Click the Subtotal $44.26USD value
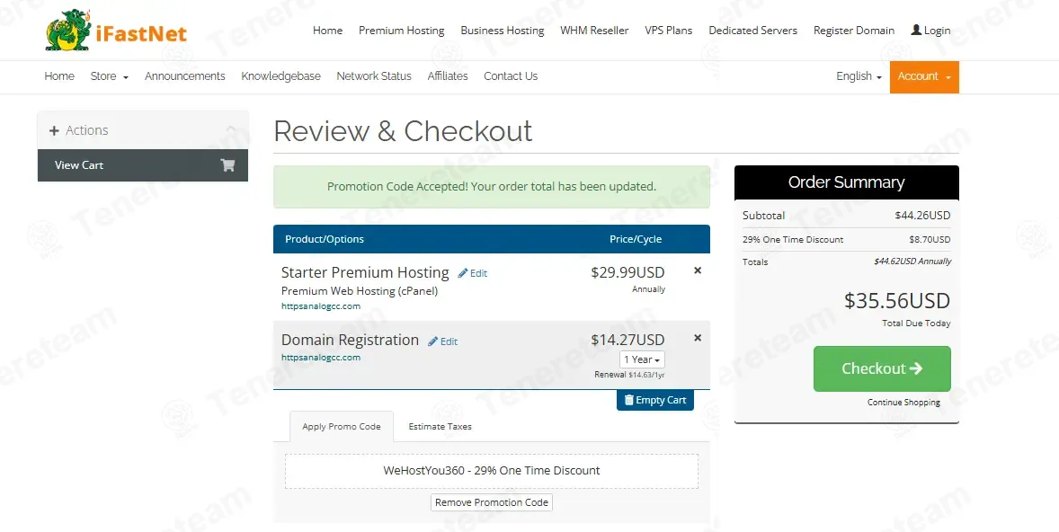 pyautogui.click(x=922, y=216)
